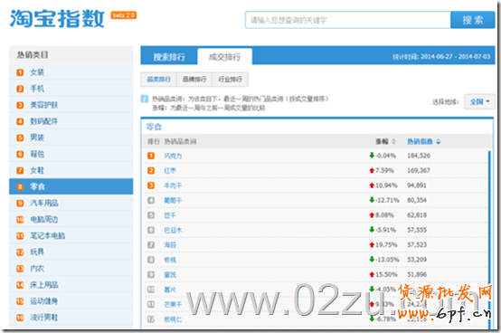Click the green down arrow in 巧克力 row
Viewport: 501px width, 333px height.
coord(372,156)
